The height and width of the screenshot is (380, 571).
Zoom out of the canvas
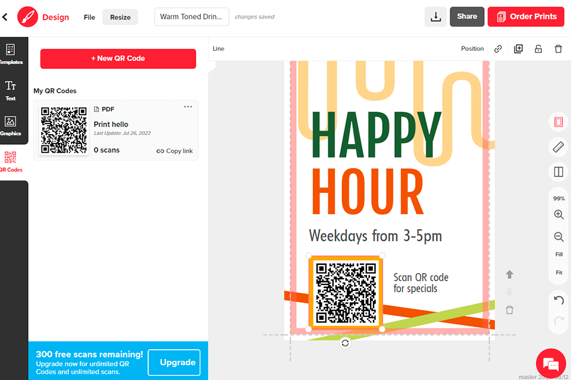559,237
